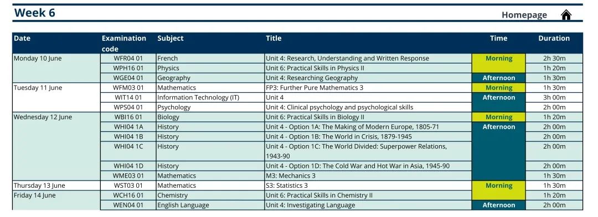Click exam code WHI04 1C
598x217 pixels.
point(128,151)
